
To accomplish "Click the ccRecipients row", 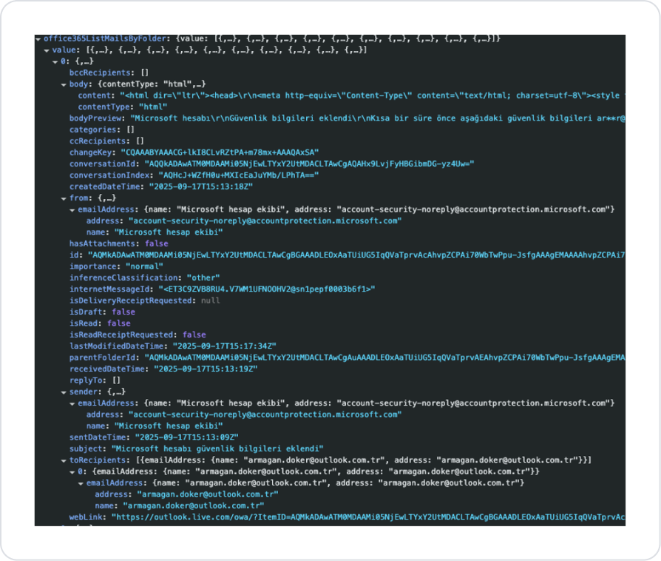I will click(x=106, y=141).
